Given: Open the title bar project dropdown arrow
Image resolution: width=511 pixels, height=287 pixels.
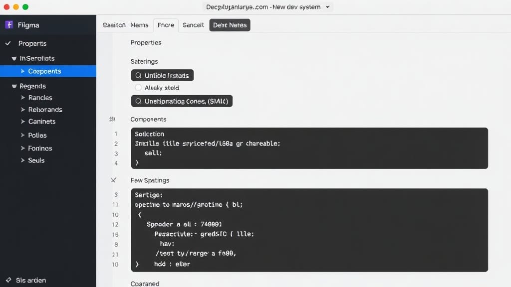Looking at the screenshot, I should pos(327,7).
